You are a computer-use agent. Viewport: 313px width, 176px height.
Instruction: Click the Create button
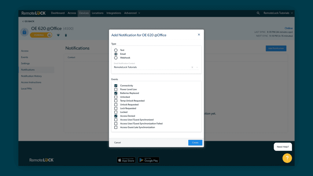195,142
